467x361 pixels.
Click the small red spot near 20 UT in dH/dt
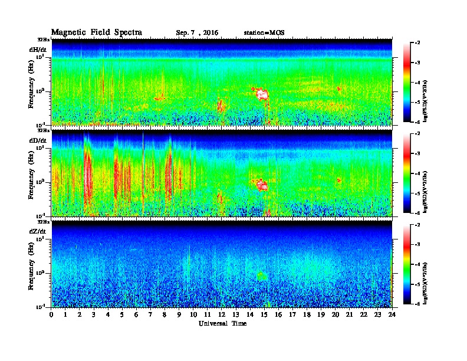click(x=338, y=88)
